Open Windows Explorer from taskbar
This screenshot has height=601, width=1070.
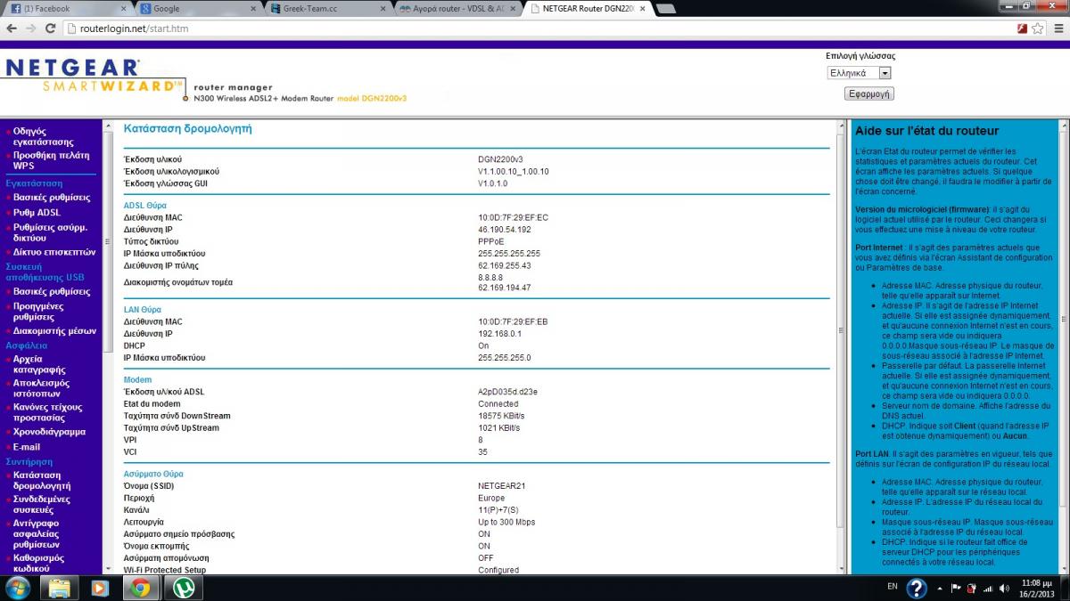tap(60, 588)
